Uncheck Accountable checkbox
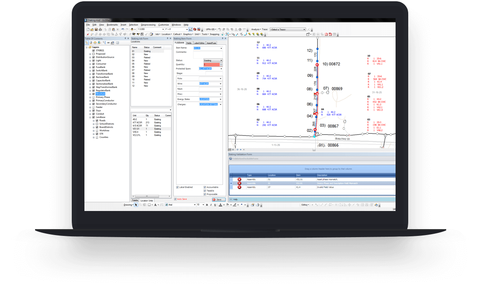This screenshot has height=284, width=480. [205, 187]
